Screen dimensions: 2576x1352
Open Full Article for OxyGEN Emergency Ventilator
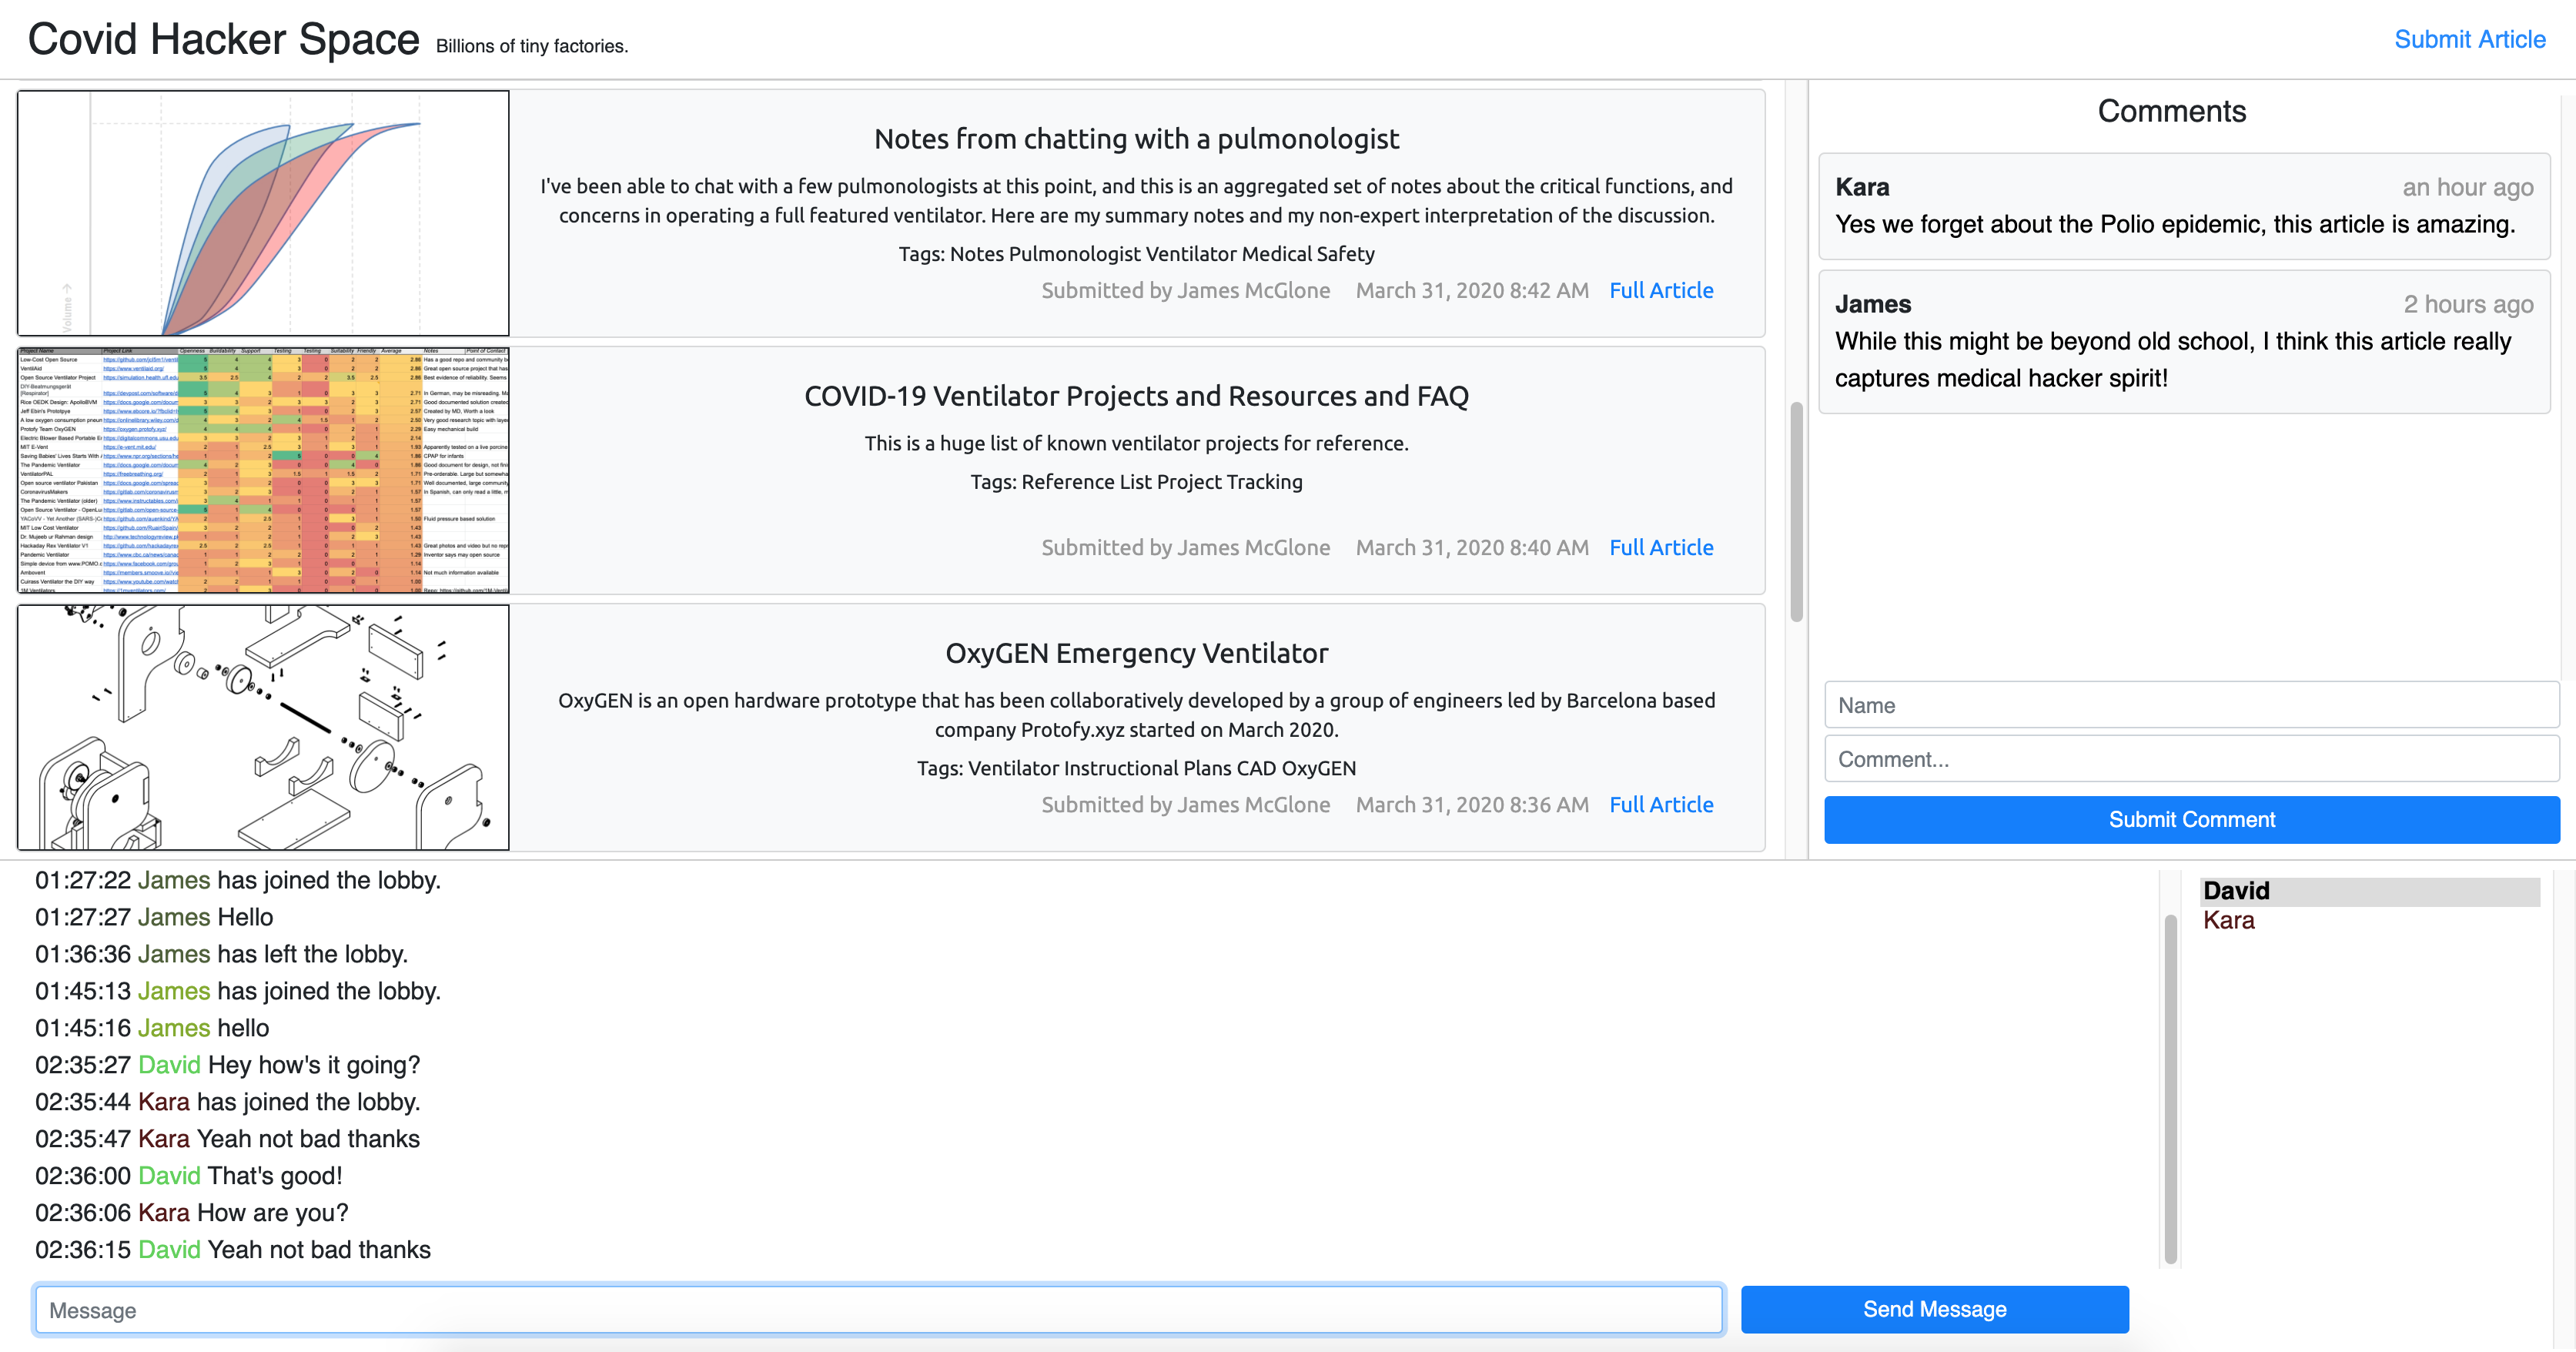coord(1660,804)
